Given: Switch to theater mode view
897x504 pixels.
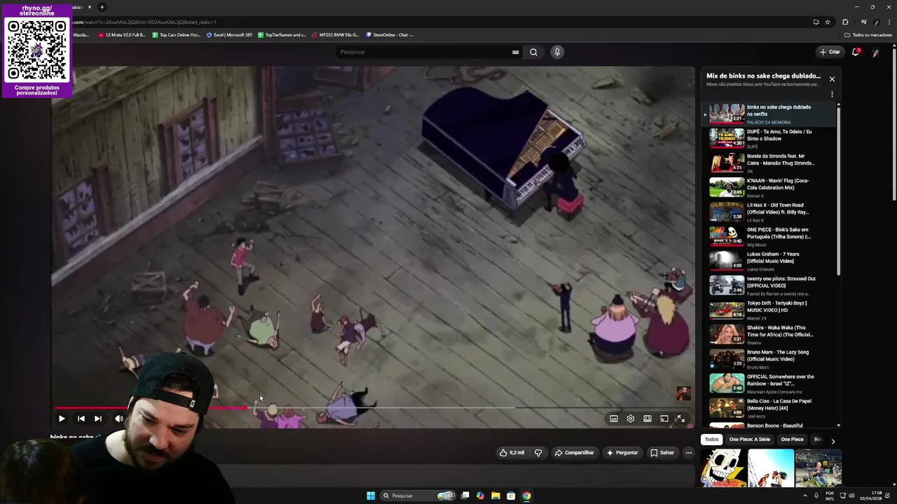Looking at the screenshot, I should [648, 419].
